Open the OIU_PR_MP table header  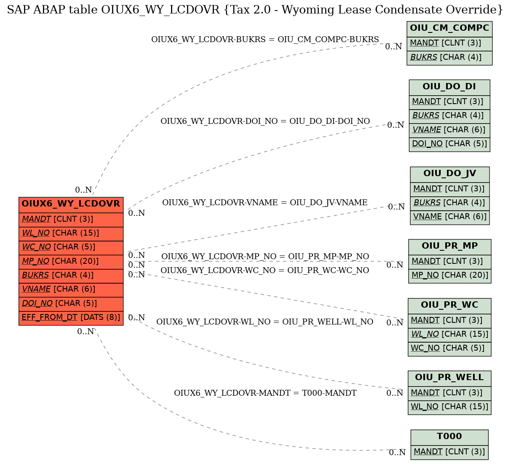coord(449,247)
